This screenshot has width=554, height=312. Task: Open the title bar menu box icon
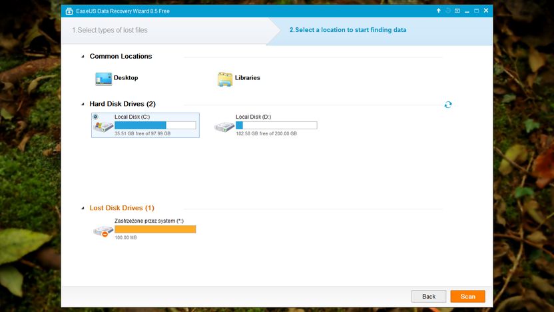pos(457,11)
